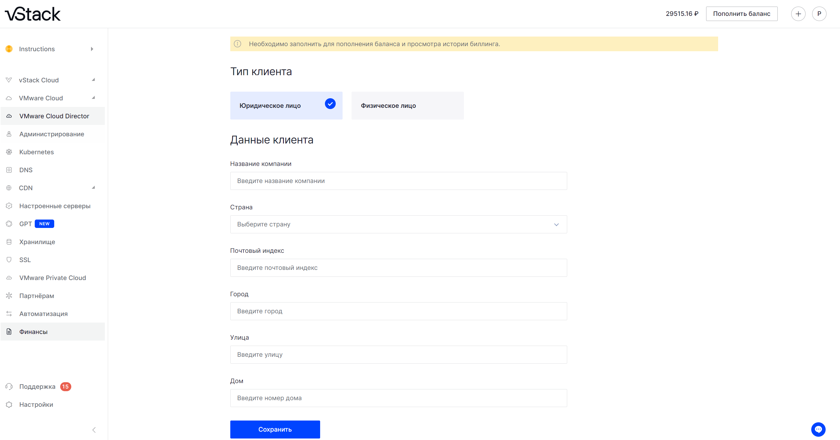The height and width of the screenshot is (440, 840).
Task: Click the info icon in yellow banner
Action: [x=237, y=44]
